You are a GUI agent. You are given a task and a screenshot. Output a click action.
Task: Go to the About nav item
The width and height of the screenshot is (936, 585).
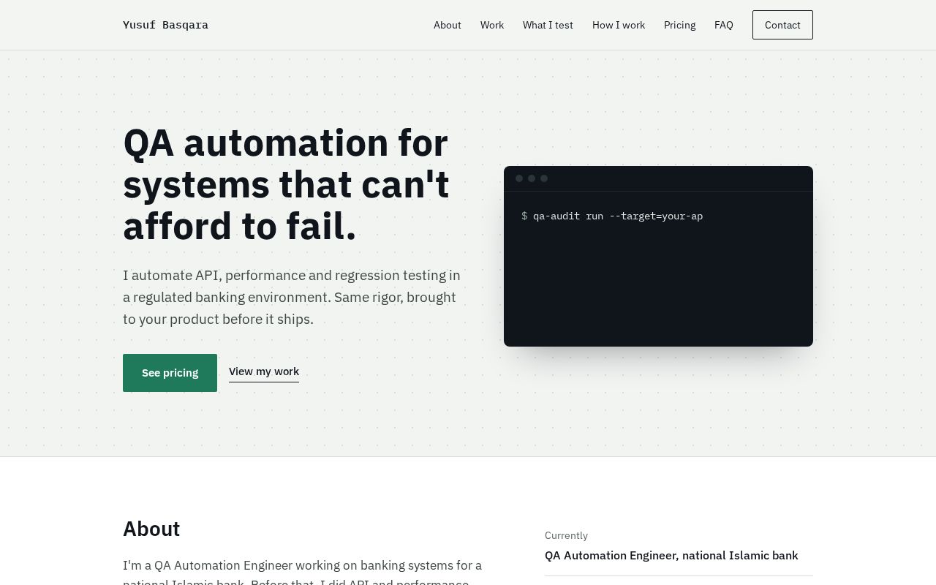[x=448, y=25]
